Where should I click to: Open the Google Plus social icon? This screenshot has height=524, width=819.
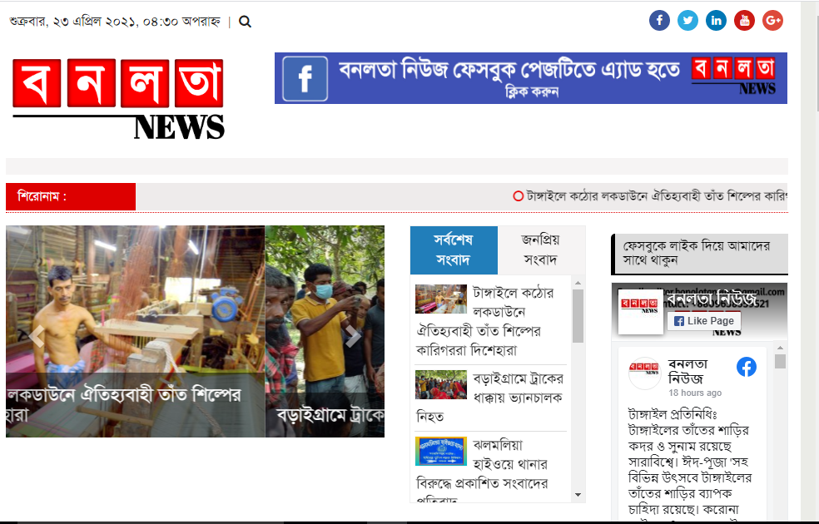tap(772, 21)
